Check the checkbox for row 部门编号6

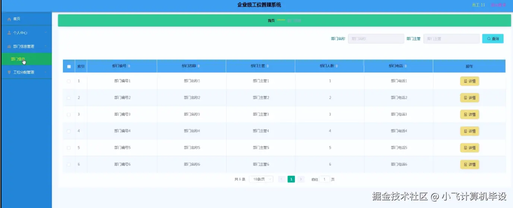coord(69,164)
